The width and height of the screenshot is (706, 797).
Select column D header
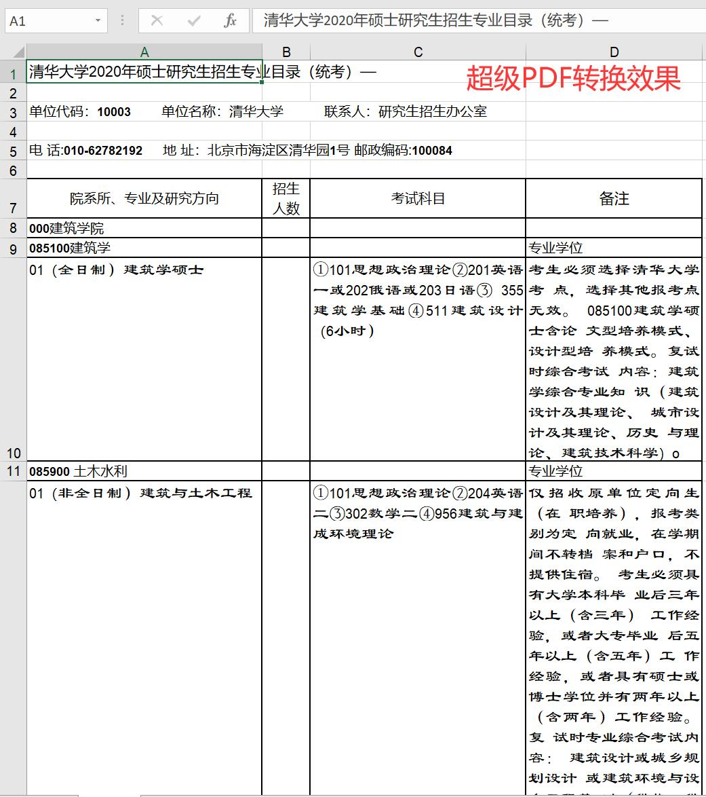click(614, 52)
